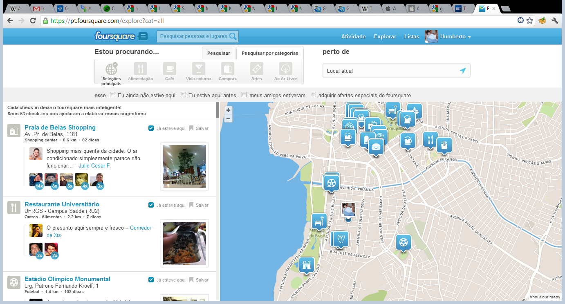Select the film reel cinema map marker
The width and height of the screenshot is (565, 304).
point(332,183)
